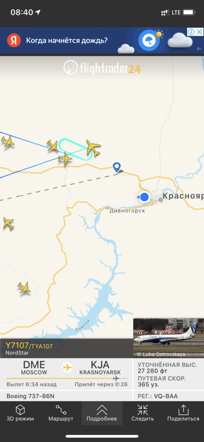Viewport: 204px width, 442px height.
Task: Tap the blue airport location pin
Action: (116, 167)
